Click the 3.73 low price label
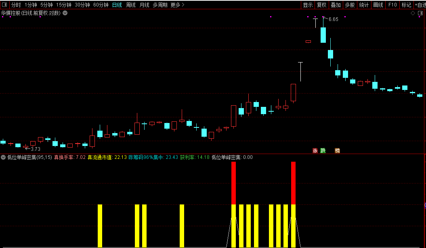Viewport: 426px width, 248px height. click(x=35, y=149)
